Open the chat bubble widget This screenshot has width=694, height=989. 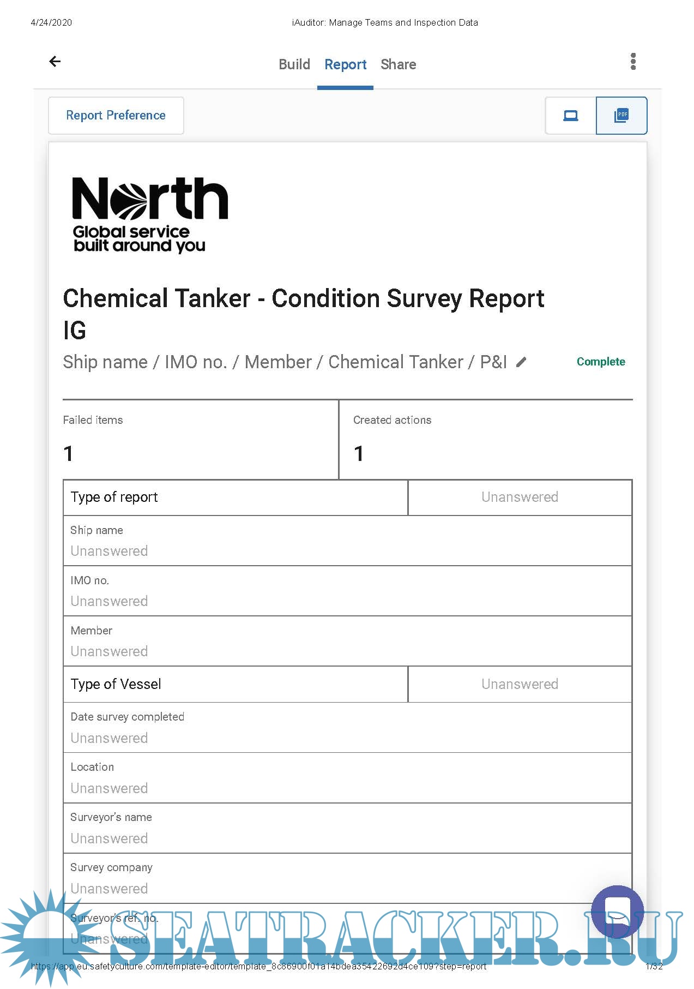pyautogui.click(x=617, y=911)
